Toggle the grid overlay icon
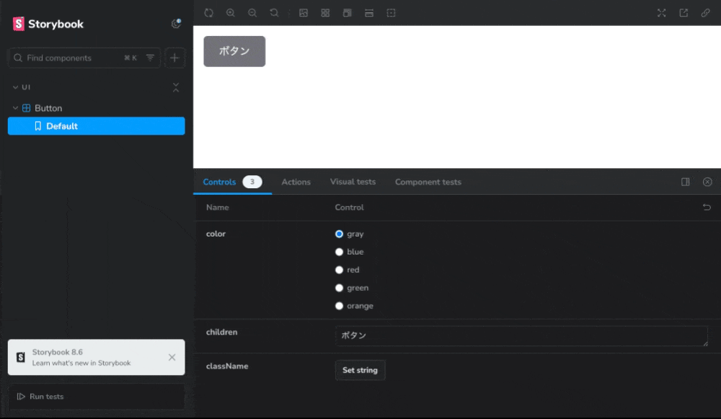 pyautogui.click(x=325, y=13)
